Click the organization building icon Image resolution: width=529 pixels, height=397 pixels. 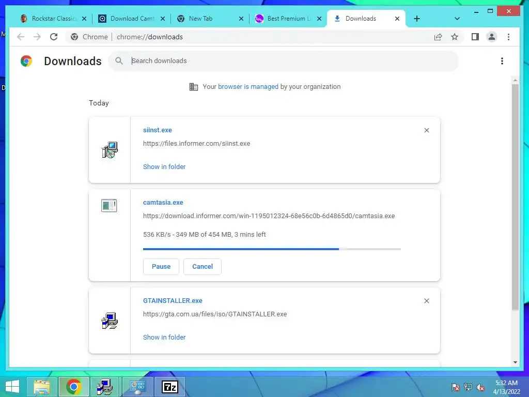click(x=194, y=87)
